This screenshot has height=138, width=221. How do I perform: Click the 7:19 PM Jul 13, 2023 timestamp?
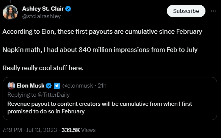30,130
